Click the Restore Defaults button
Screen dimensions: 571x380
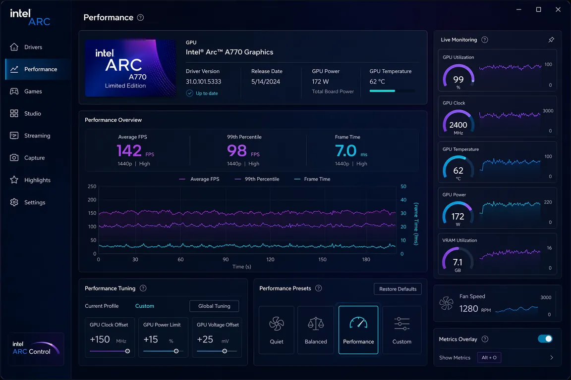pyautogui.click(x=398, y=289)
